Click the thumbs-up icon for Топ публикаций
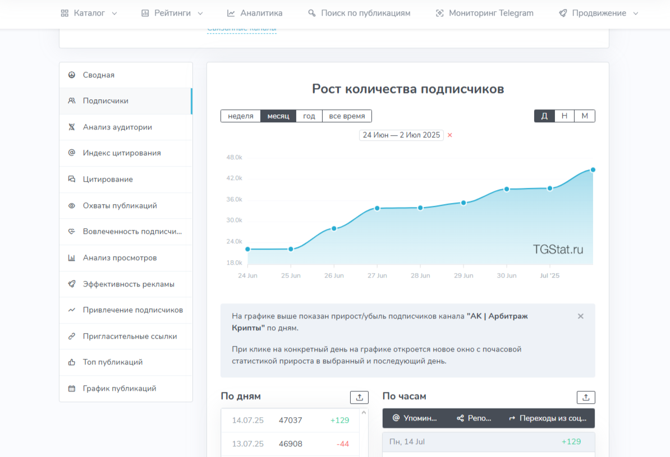Image resolution: width=670 pixels, height=457 pixels. coord(72,362)
